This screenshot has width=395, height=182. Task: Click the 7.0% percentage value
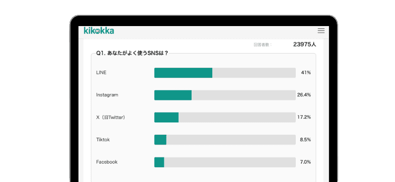point(305,162)
